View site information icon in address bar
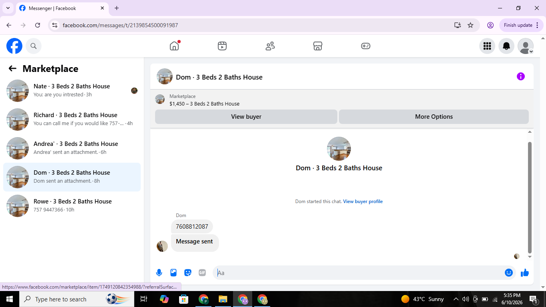Viewport: 546px width, 307px height. (x=55, y=25)
